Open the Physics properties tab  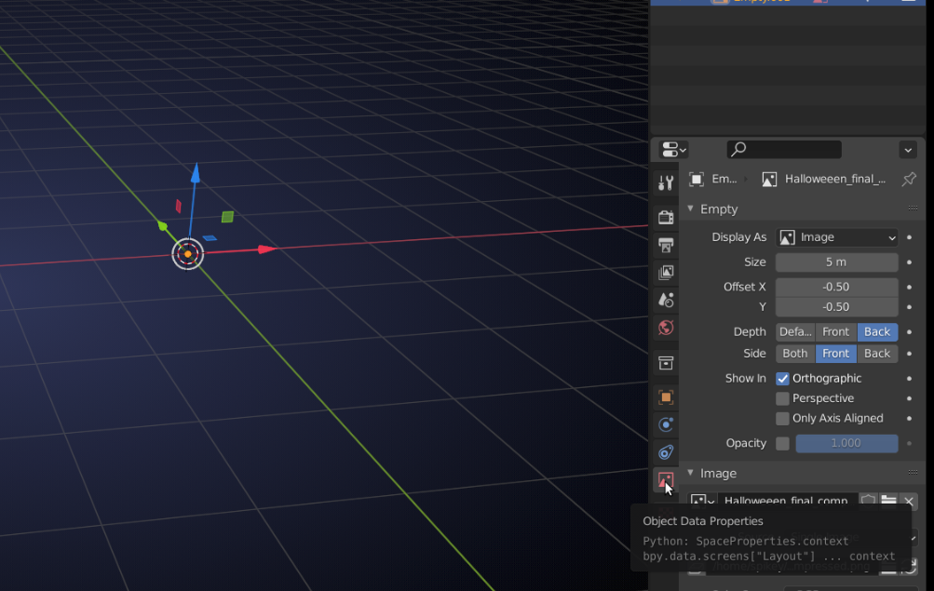[666, 424]
